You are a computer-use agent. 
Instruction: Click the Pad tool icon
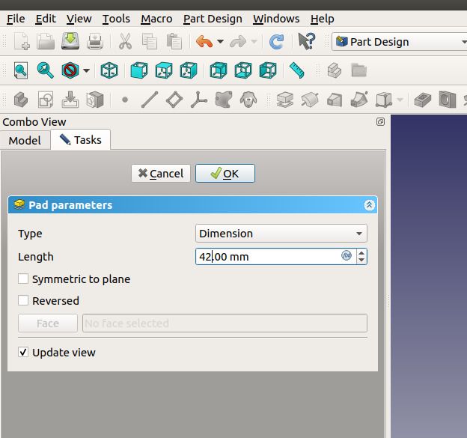click(x=285, y=100)
